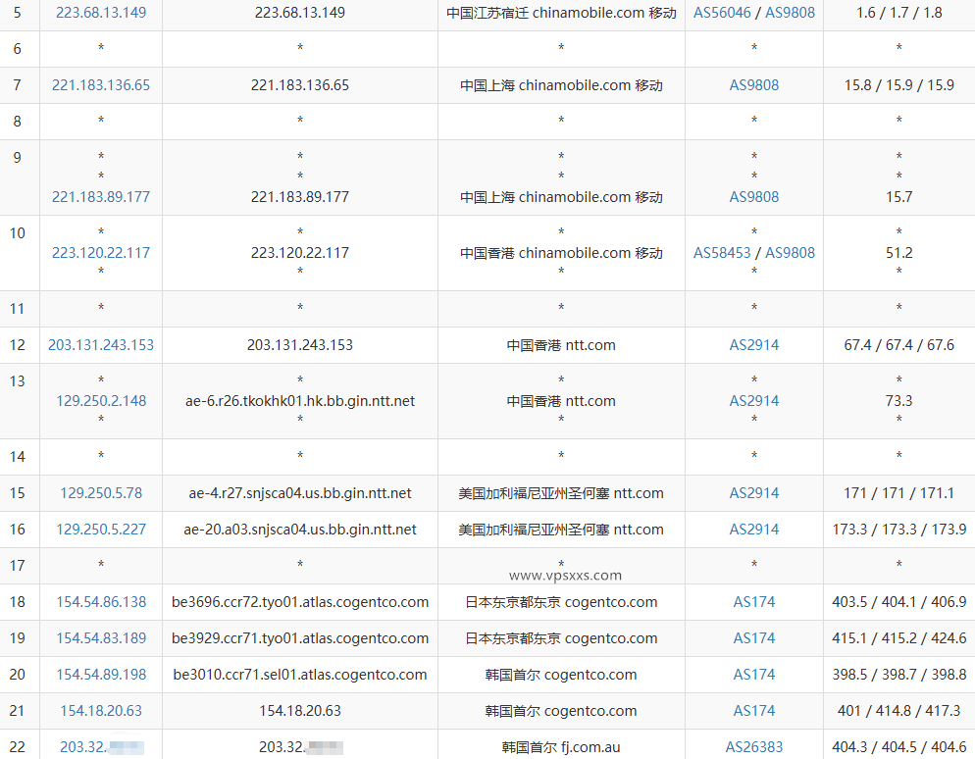Open the blurred 203.32 IP link
This screenshot has height=759, width=975.
point(102,746)
